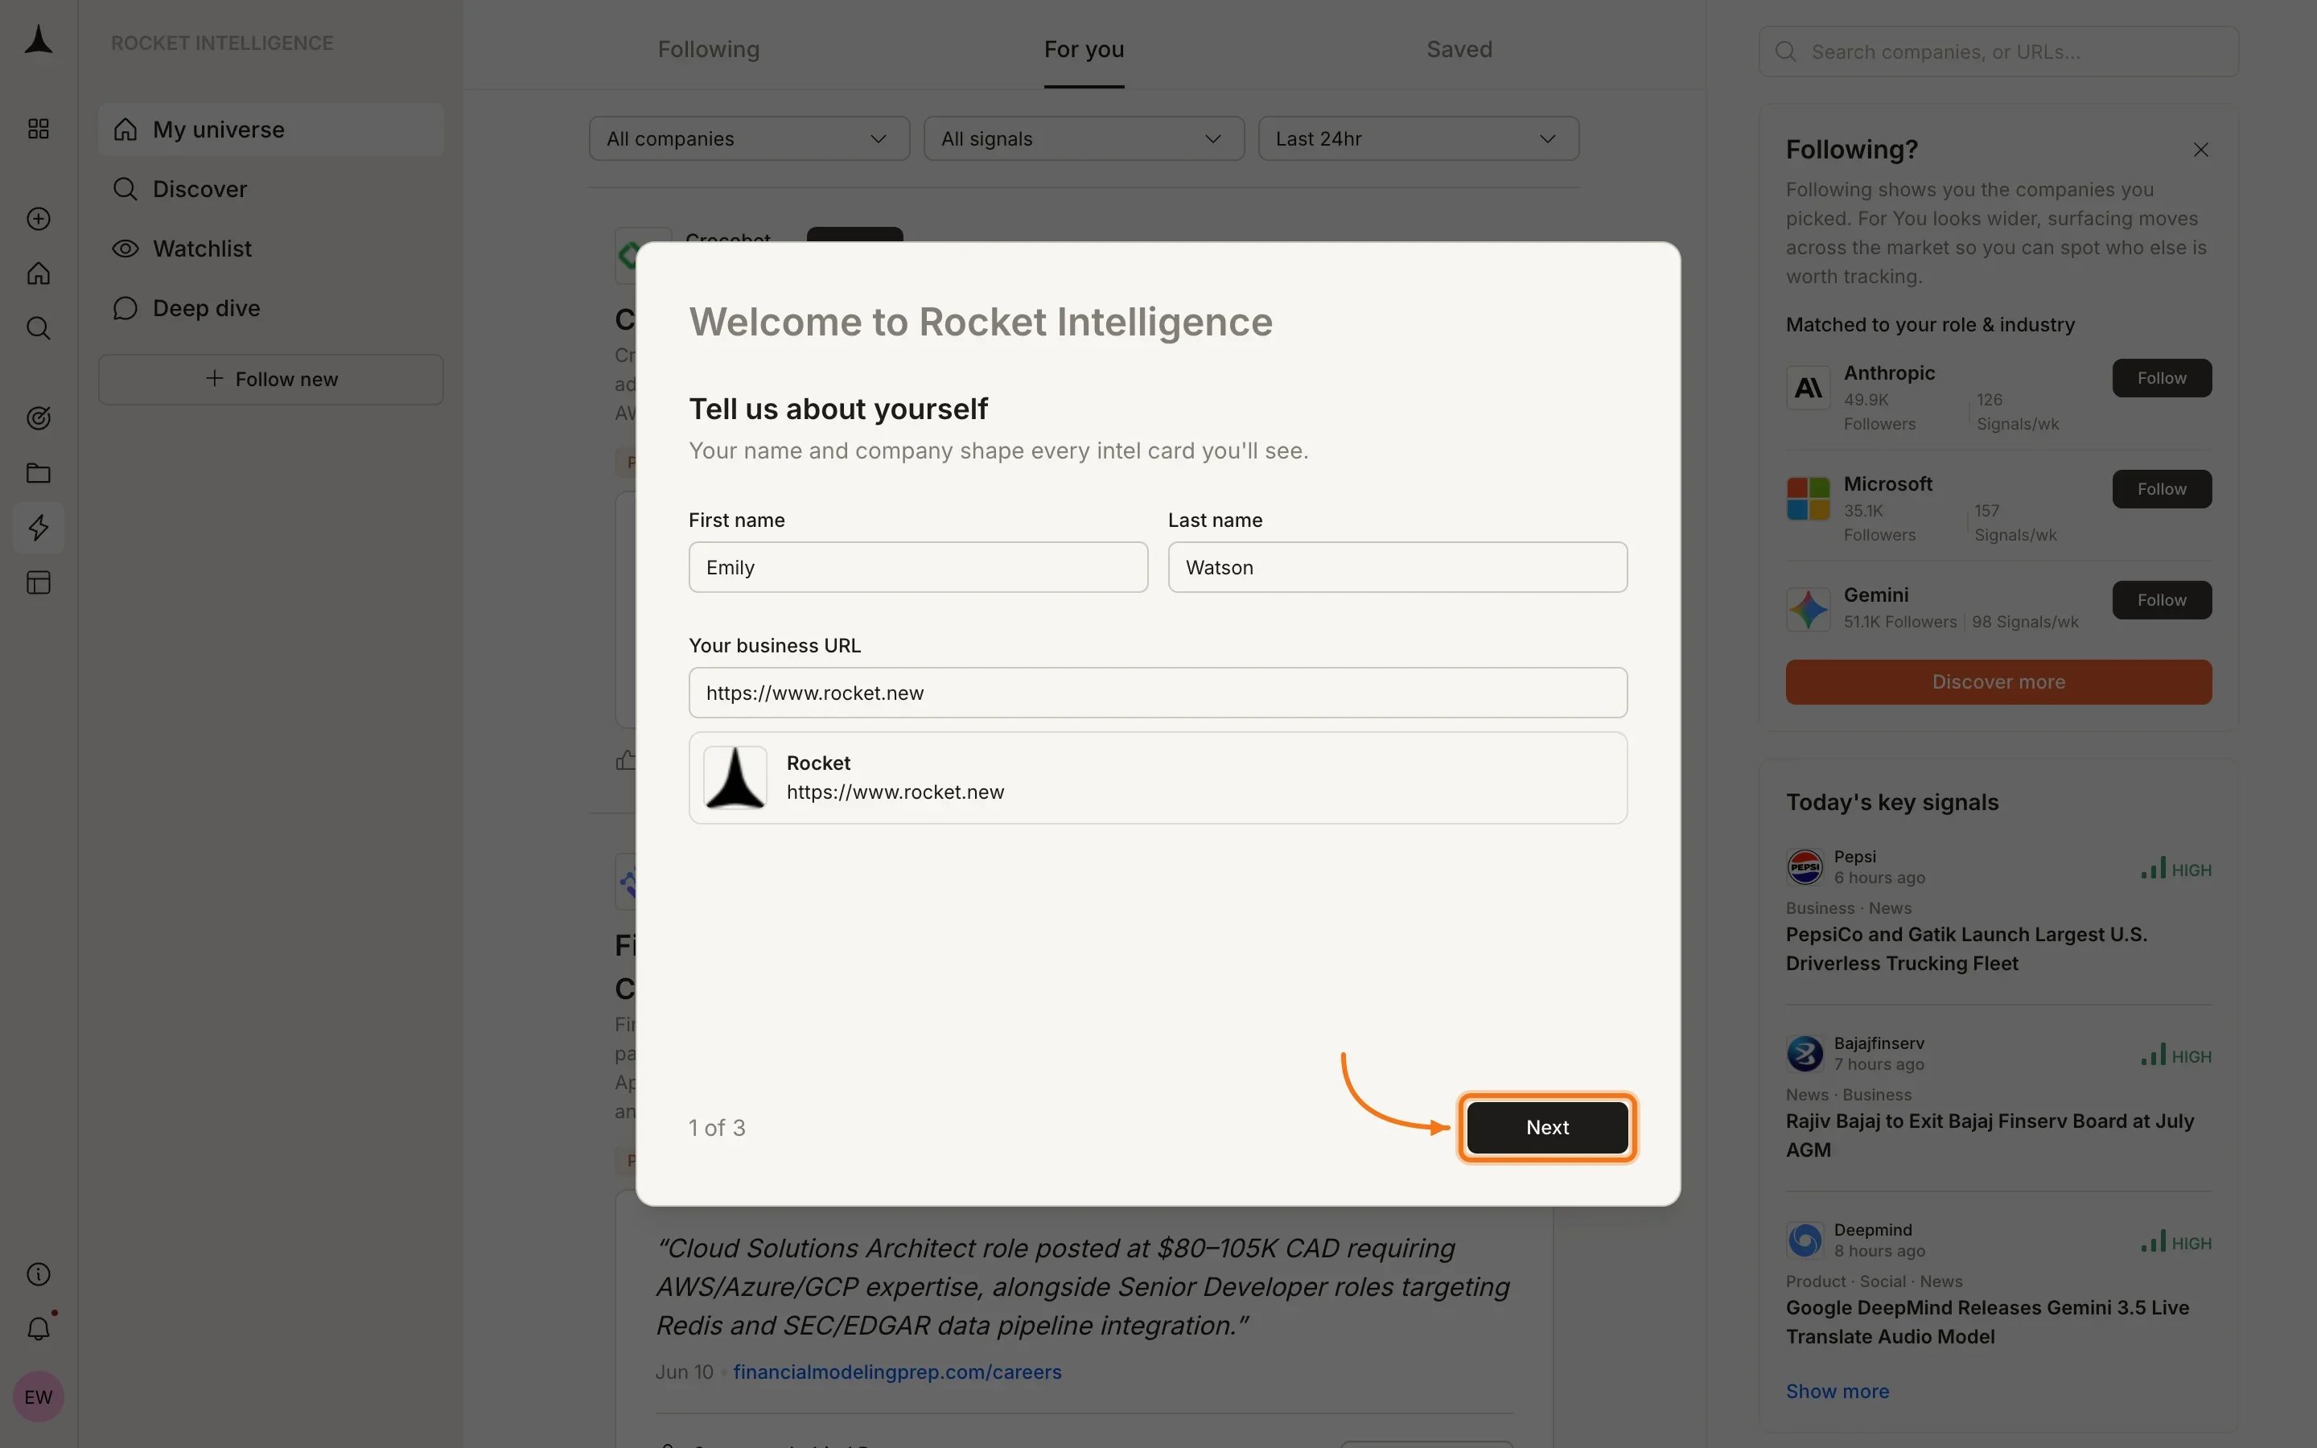The width and height of the screenshot is (2317, 1448).
Task: Expand the Last 24hr dropdown
Action: (x=1418, y=139)
